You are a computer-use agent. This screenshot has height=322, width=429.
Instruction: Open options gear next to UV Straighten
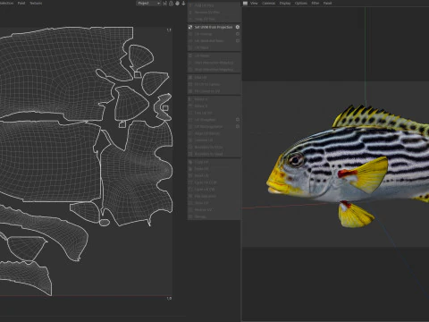(x=238, y=120)
